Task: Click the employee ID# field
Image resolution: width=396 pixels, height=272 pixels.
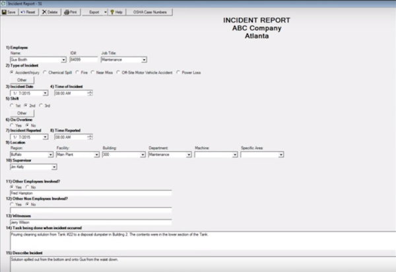Action: click(84, 59)
